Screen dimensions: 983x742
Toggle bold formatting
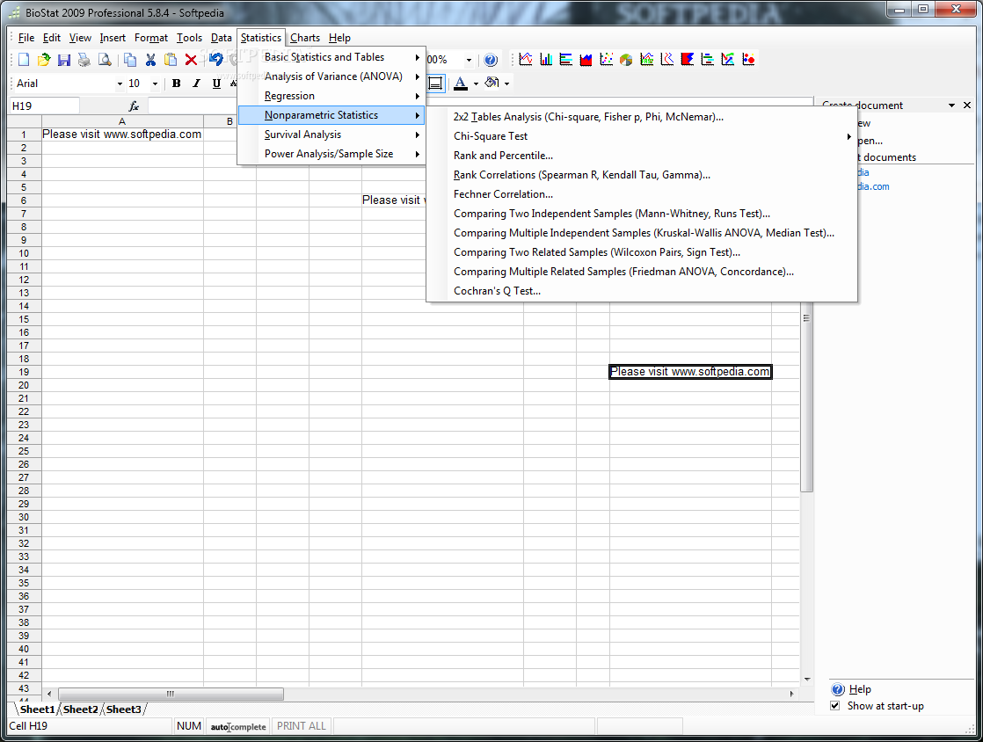(x=176, y=84)
